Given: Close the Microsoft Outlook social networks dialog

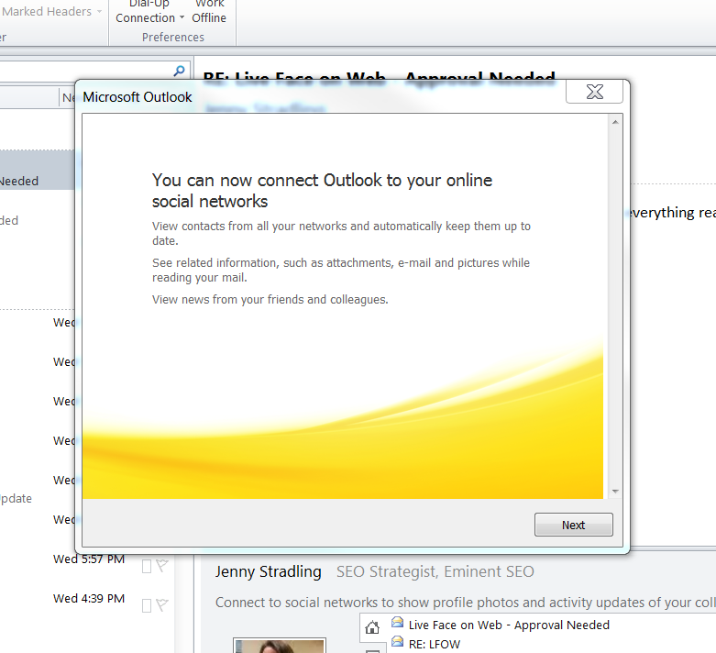Looking at the screenshot, I should [595, 92].
